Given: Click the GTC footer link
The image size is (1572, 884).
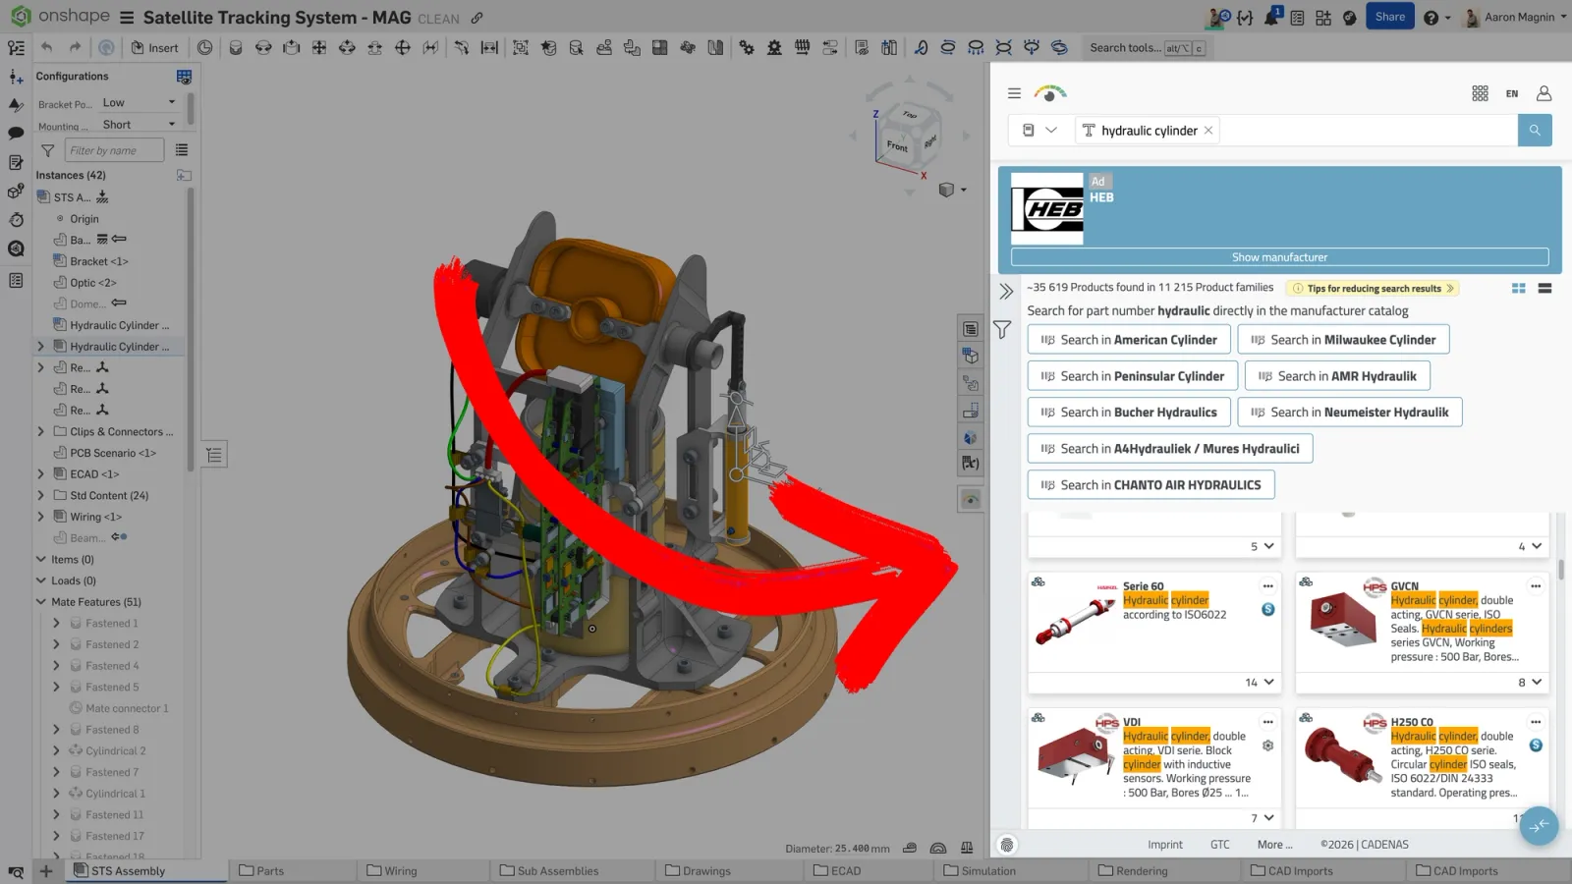Looking at the screenshot, I should pos(1219,845).
